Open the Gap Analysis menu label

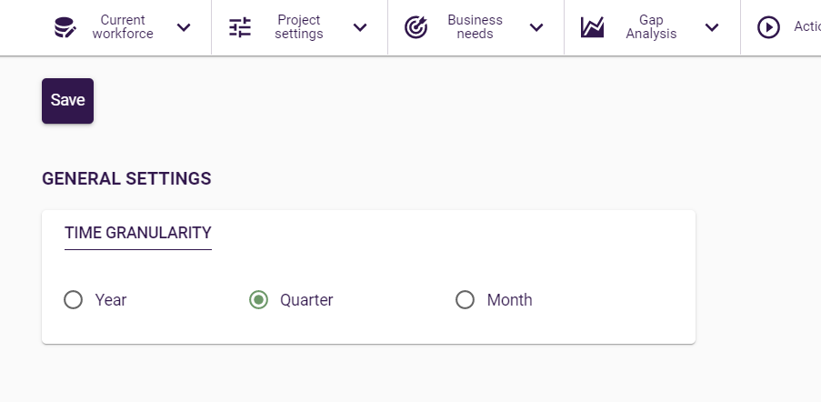point(651,27)
